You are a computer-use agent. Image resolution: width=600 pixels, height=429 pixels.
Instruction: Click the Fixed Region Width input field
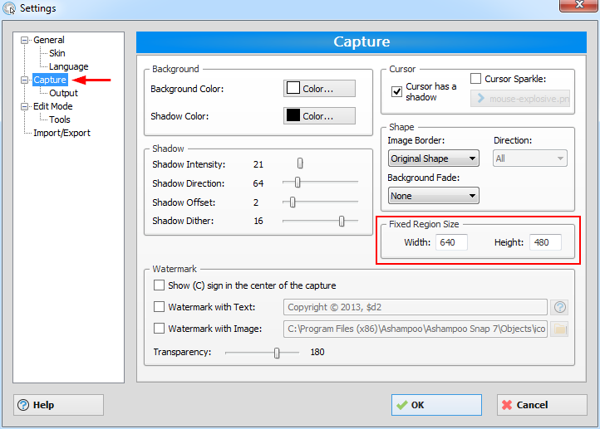(451, 242)
